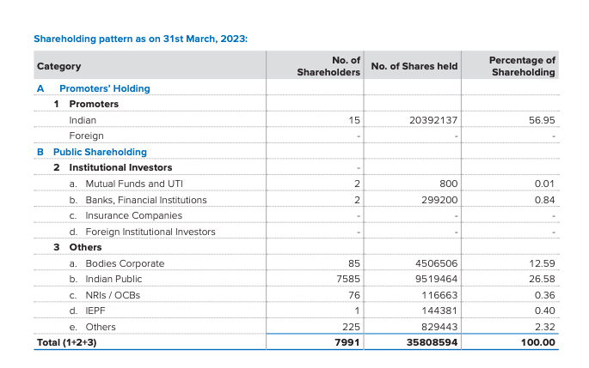Click the 'Percentage of Shareholding' column header
The width and height of the screenshot is (589, 368).
[x=522, y=66]
